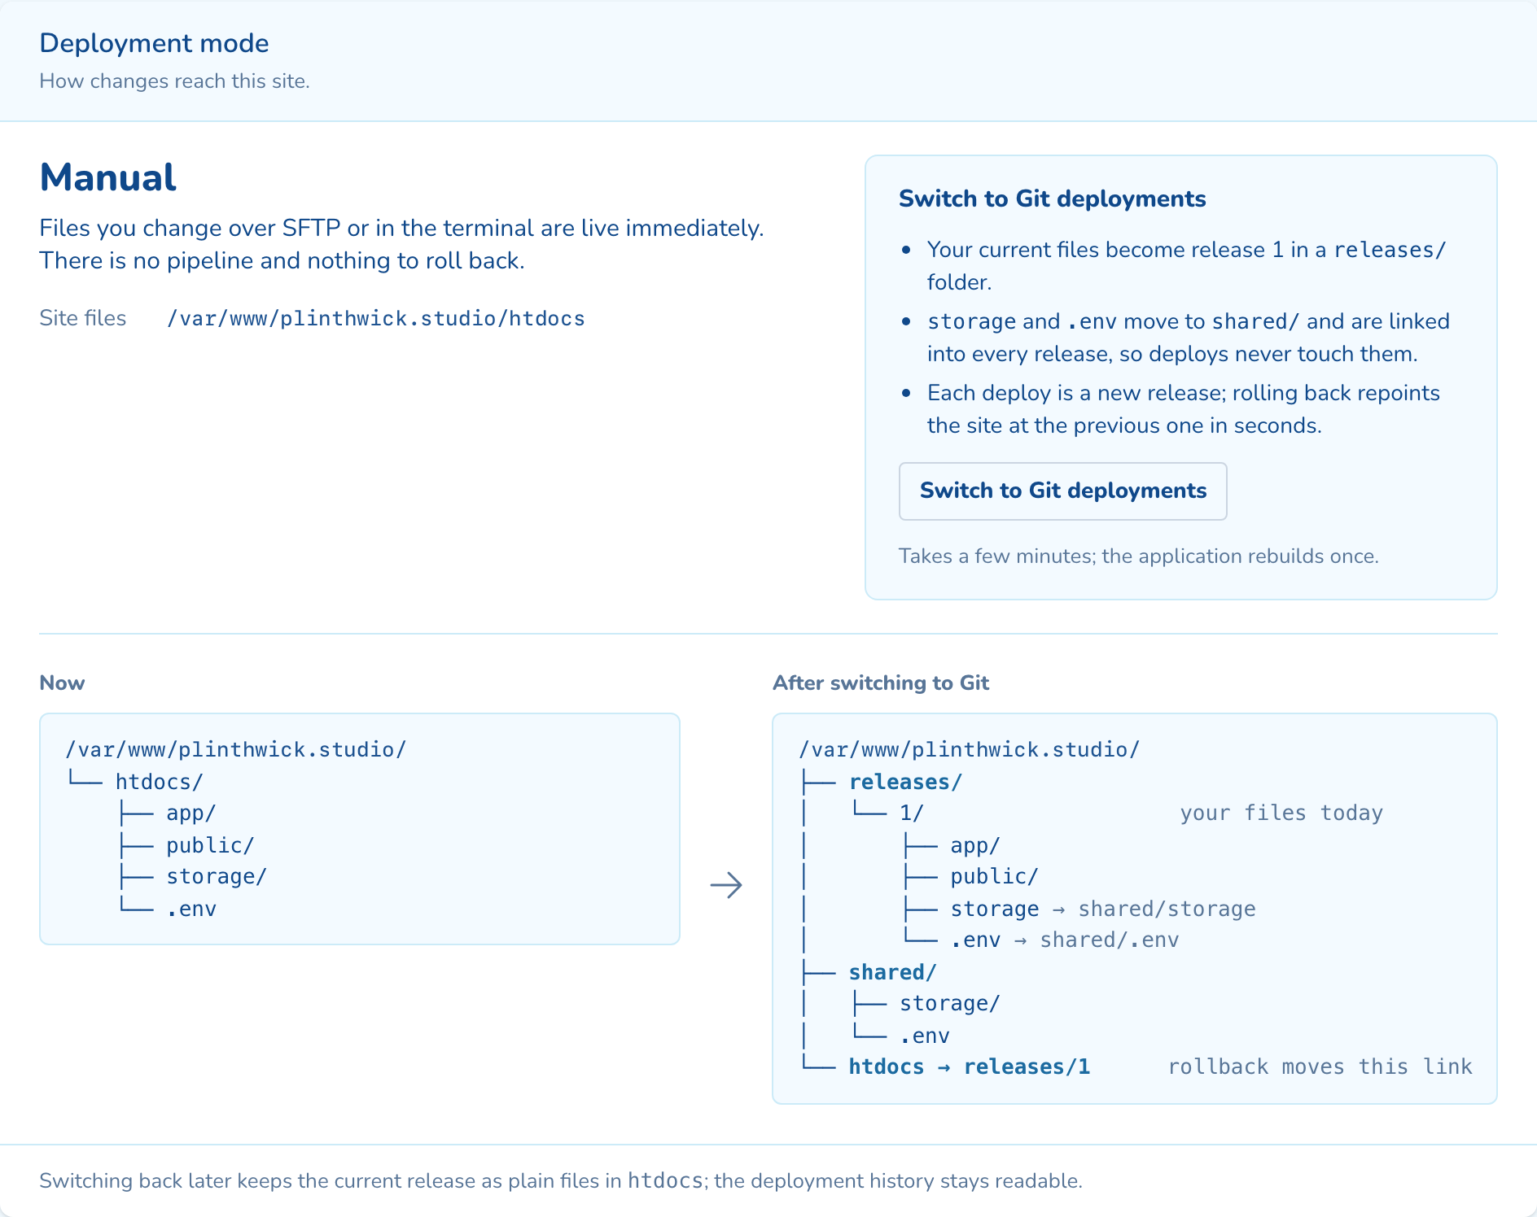Screen dimensions: 1537x1217
Task: Click 'After switching to Git' label
Action: [880, 683]
